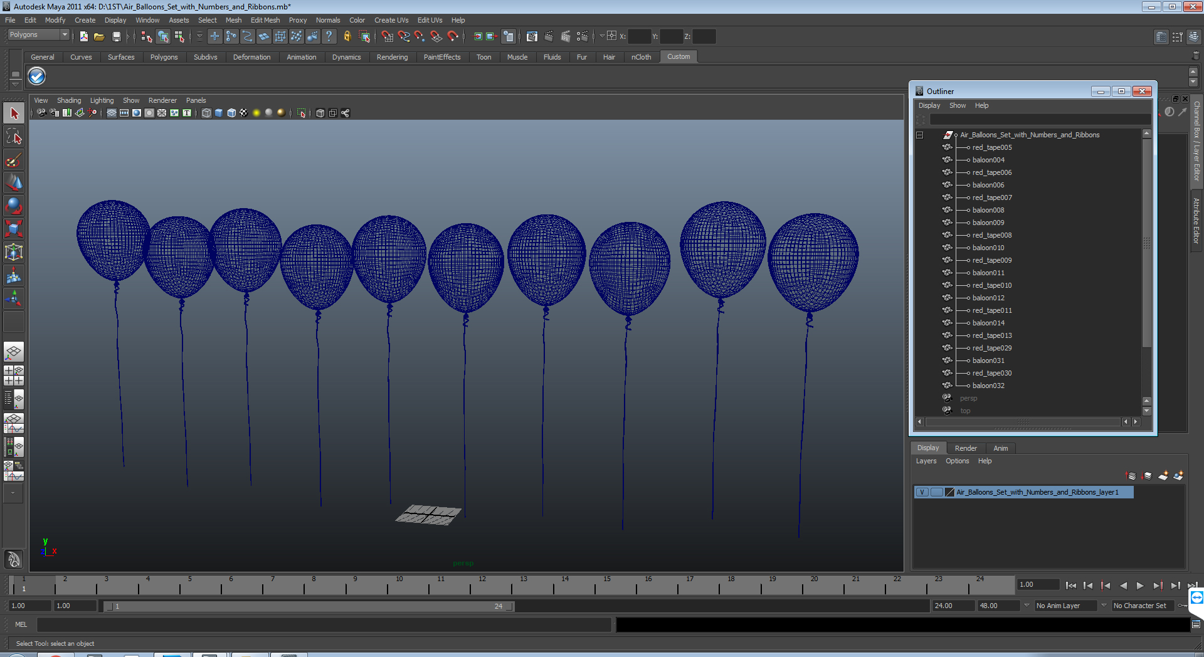1204x657 pixels.
Task: Select the arrow Select tool in the toolbox
Action: click(x=14, y=113)
